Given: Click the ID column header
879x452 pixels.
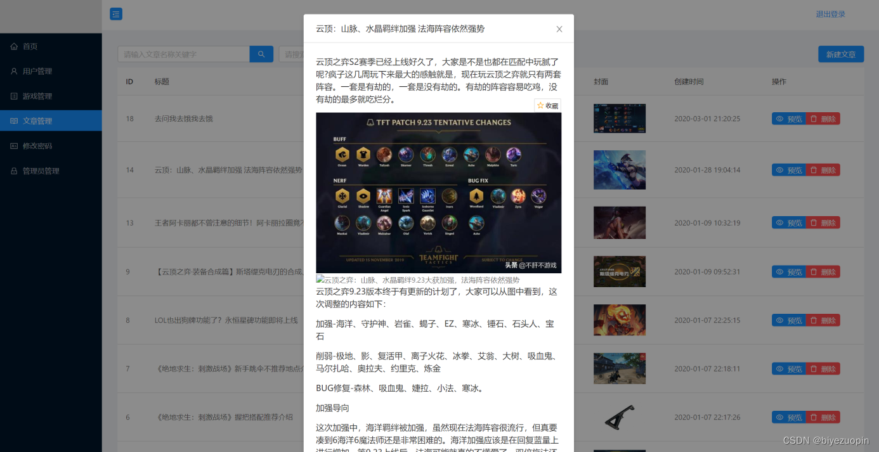Looking at the screenshot, I should (x=129, y=82).
